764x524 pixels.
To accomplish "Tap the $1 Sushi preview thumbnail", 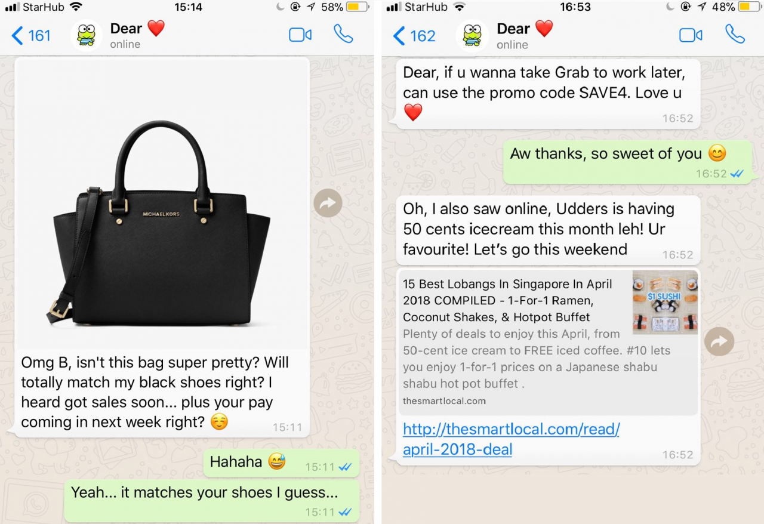I will (x=665, y=303).
